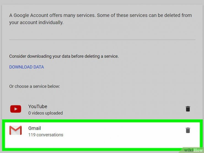
Task: Click the "119 conversations" text
Action: tap(46, 135)
